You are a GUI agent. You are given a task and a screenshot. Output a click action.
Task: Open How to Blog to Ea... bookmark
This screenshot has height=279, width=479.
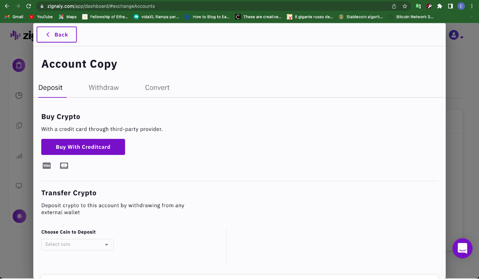207,17
